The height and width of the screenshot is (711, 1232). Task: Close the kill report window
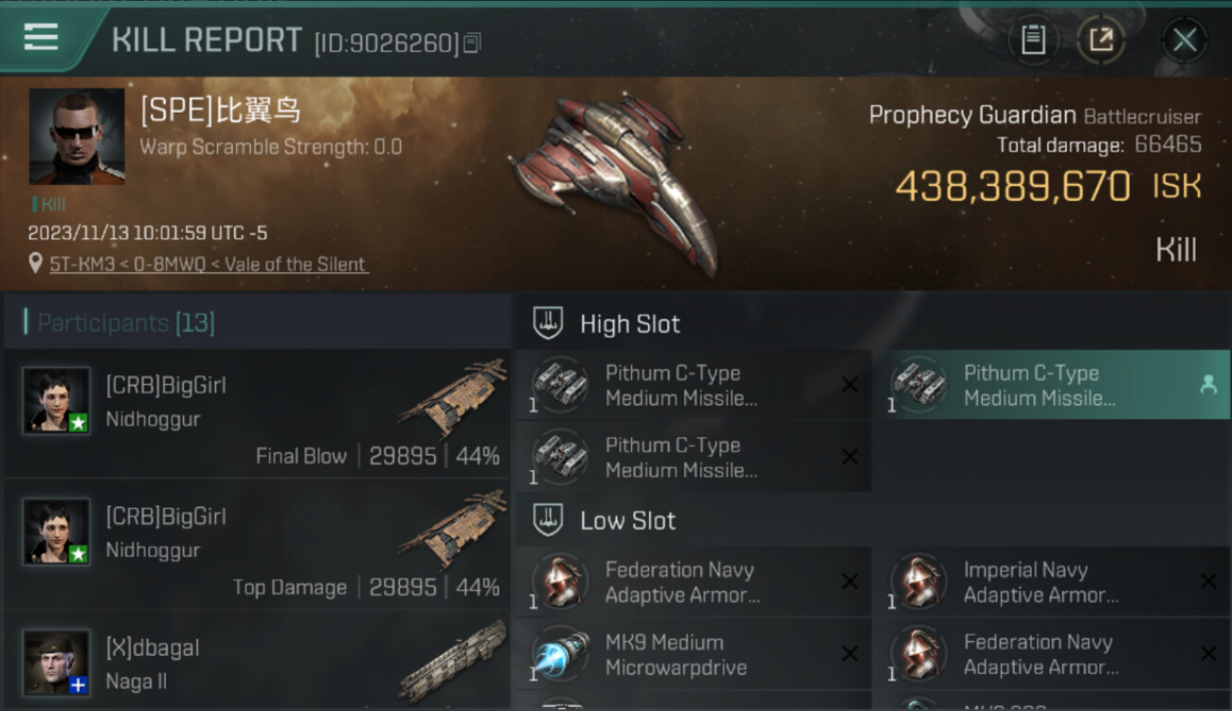click(x=1185, y=40)
